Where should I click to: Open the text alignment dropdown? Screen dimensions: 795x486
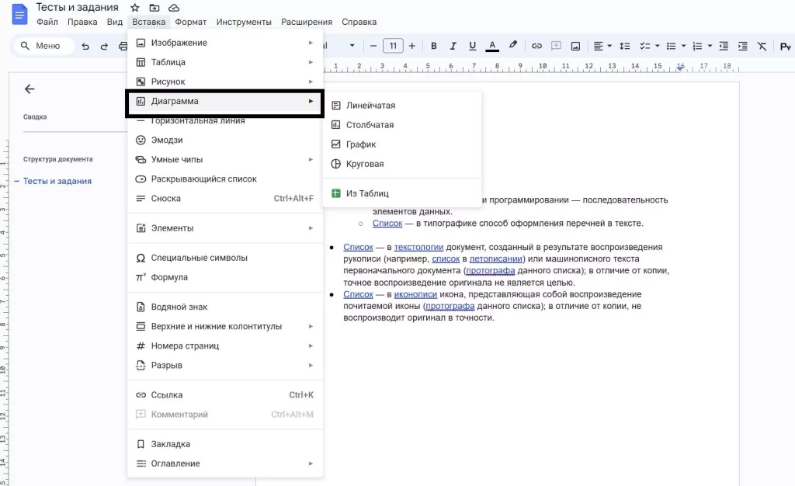[609, 46]
